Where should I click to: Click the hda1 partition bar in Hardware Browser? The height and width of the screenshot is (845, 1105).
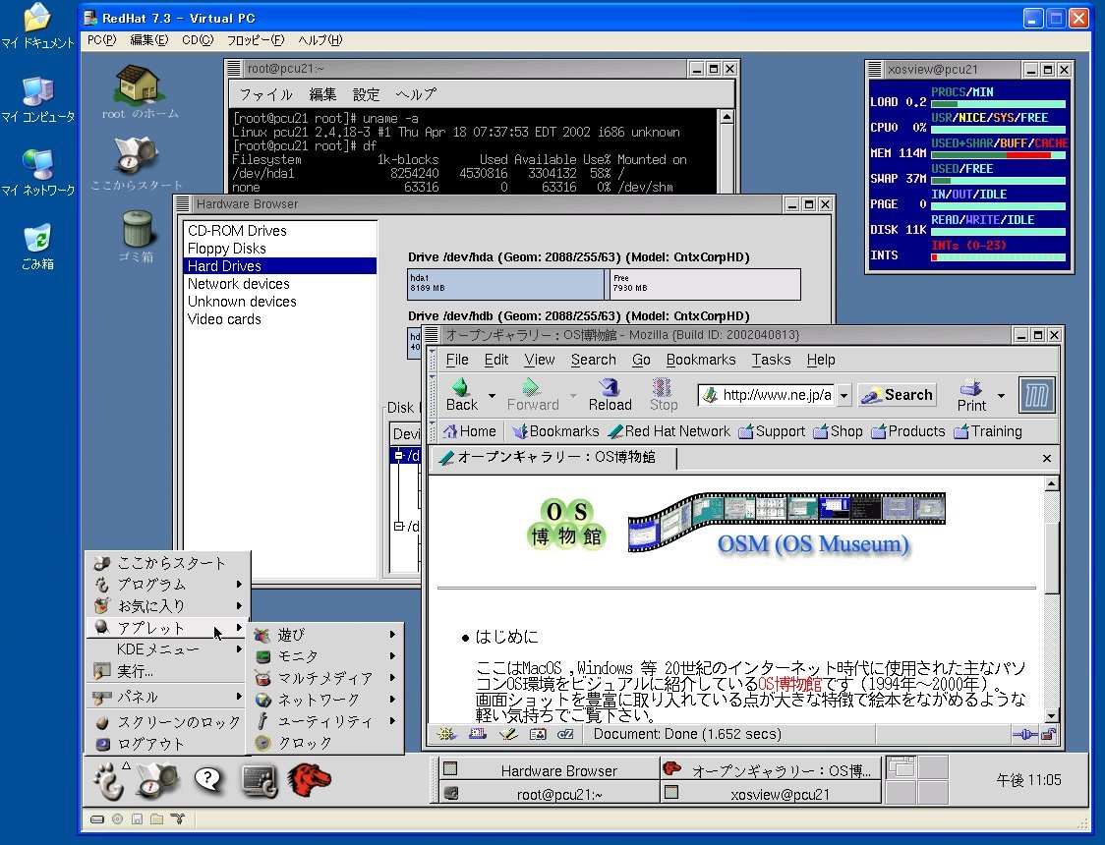(506, 284)
